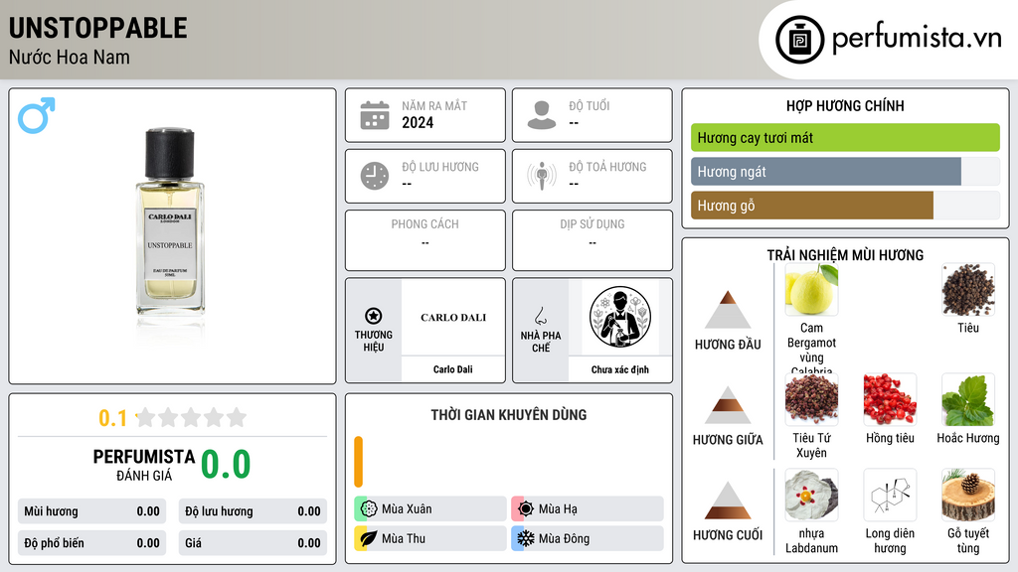
Task: Select the Cam Bergamot note image
Action: [x=811, y=290]
